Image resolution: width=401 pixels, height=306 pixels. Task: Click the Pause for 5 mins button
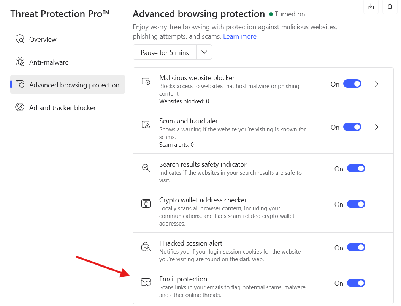click(x=165, y=52)
